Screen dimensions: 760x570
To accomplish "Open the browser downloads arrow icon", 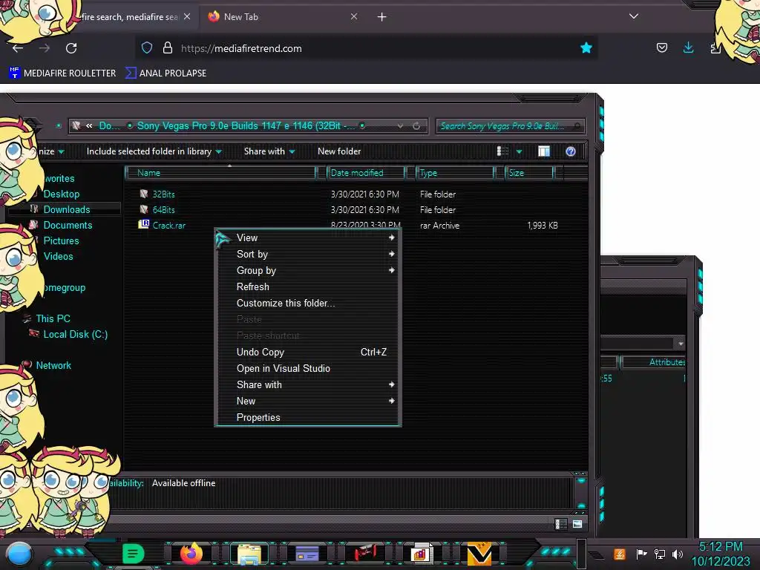I will tap(688, 47).
